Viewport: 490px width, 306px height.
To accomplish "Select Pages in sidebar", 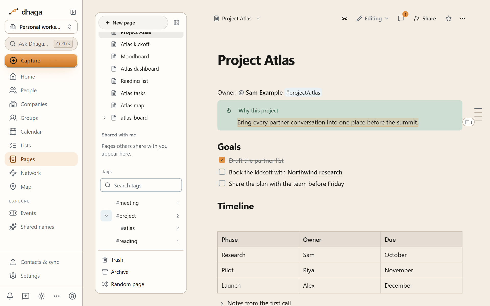I will point(41,159).
